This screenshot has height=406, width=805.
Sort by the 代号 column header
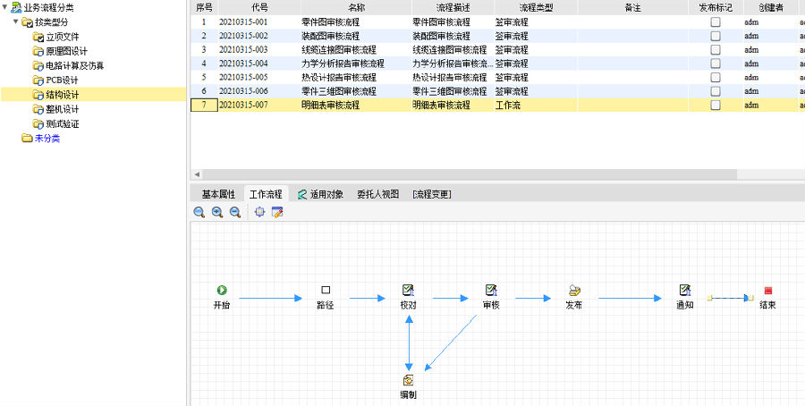[x=259, y=8]
